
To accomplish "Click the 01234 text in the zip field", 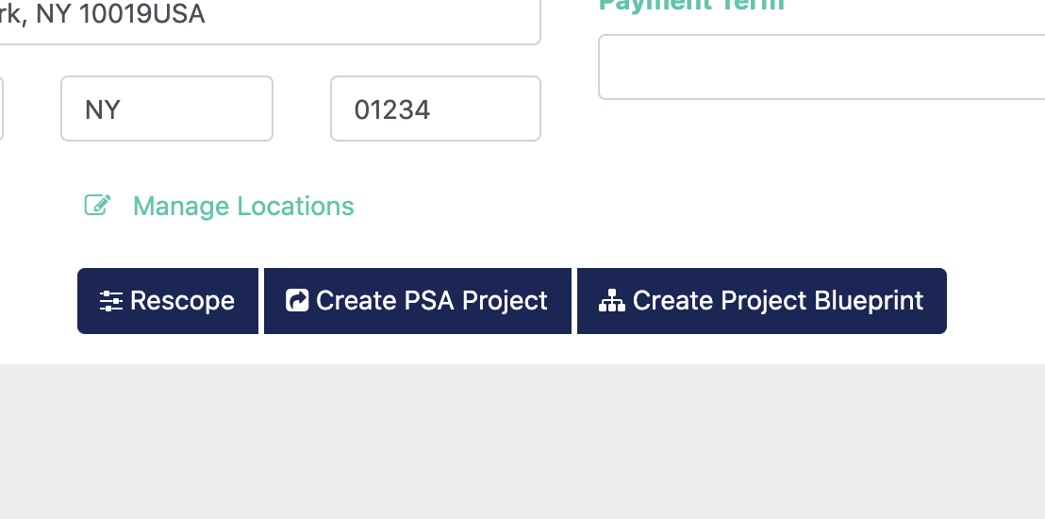I will coord(392,110).
